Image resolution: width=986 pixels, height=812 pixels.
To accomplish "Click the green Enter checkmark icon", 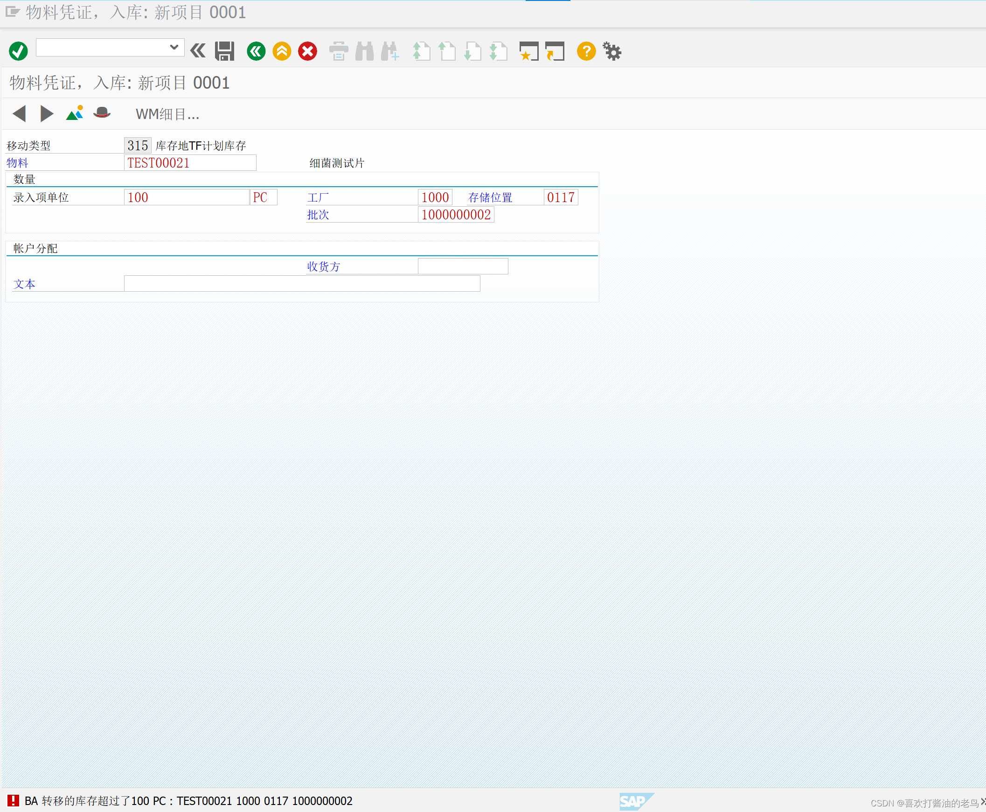I will pos(18,51).
